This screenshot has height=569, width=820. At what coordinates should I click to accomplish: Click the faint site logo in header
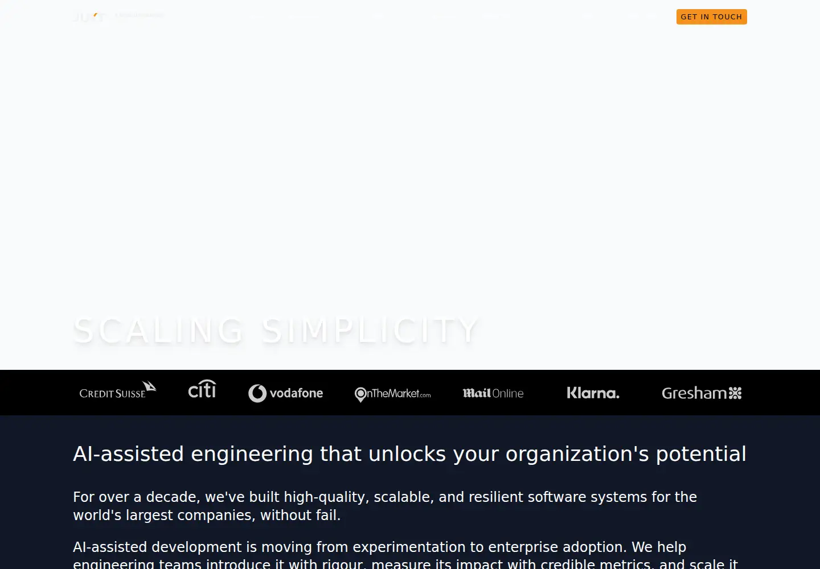[x=118, y=17]
